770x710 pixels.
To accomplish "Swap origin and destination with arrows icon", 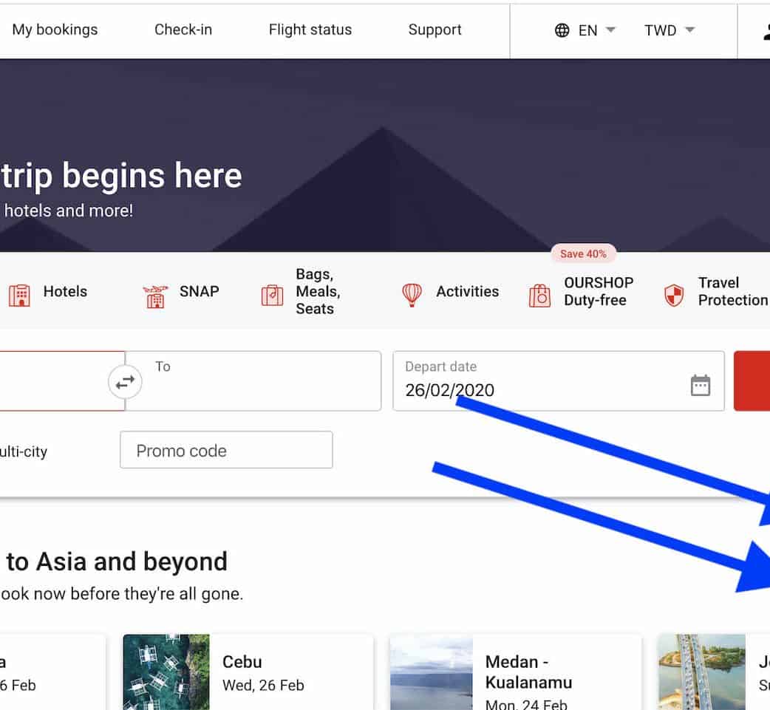I will [125, 382].
